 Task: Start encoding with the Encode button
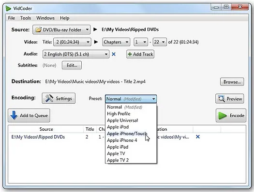click(231, 115)
